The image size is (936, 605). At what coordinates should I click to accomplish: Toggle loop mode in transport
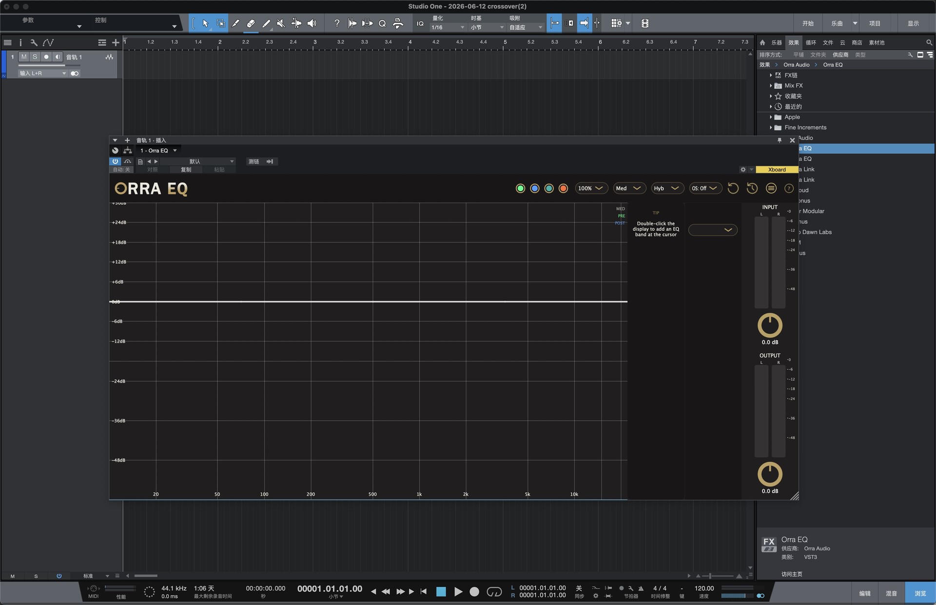pos(494,592)
